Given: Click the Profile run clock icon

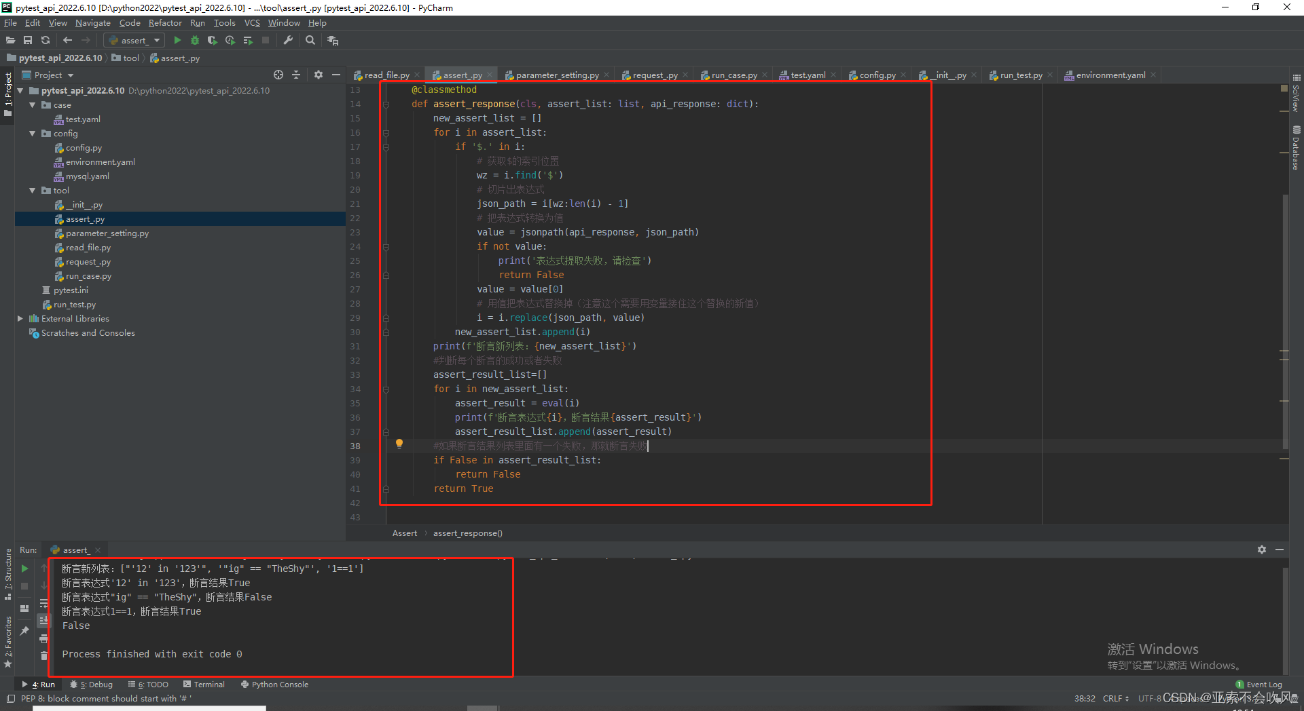Looking at the screenshot, I should (x=230, y=40).
